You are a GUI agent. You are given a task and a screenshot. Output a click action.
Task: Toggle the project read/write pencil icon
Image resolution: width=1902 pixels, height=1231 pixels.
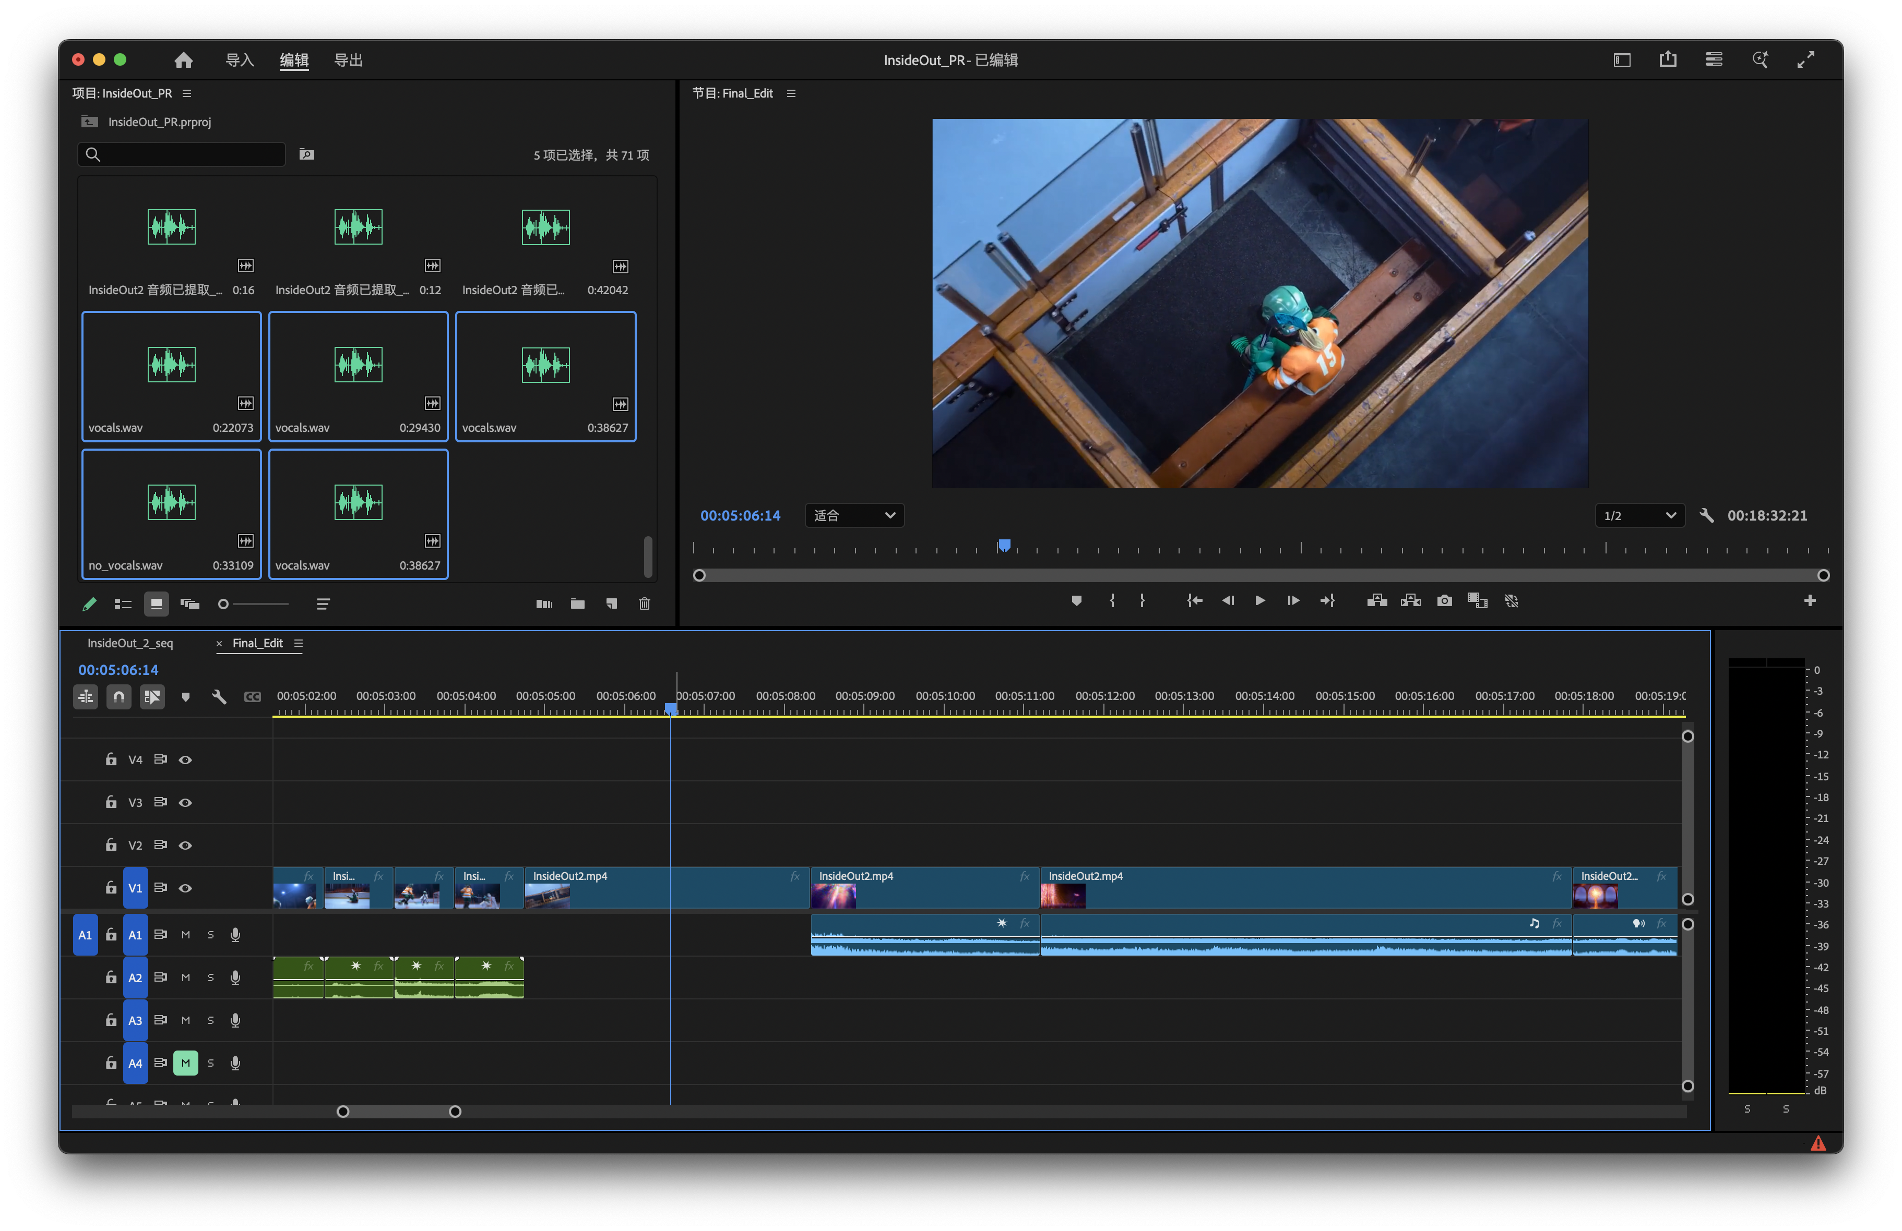(x=89, y=604)
